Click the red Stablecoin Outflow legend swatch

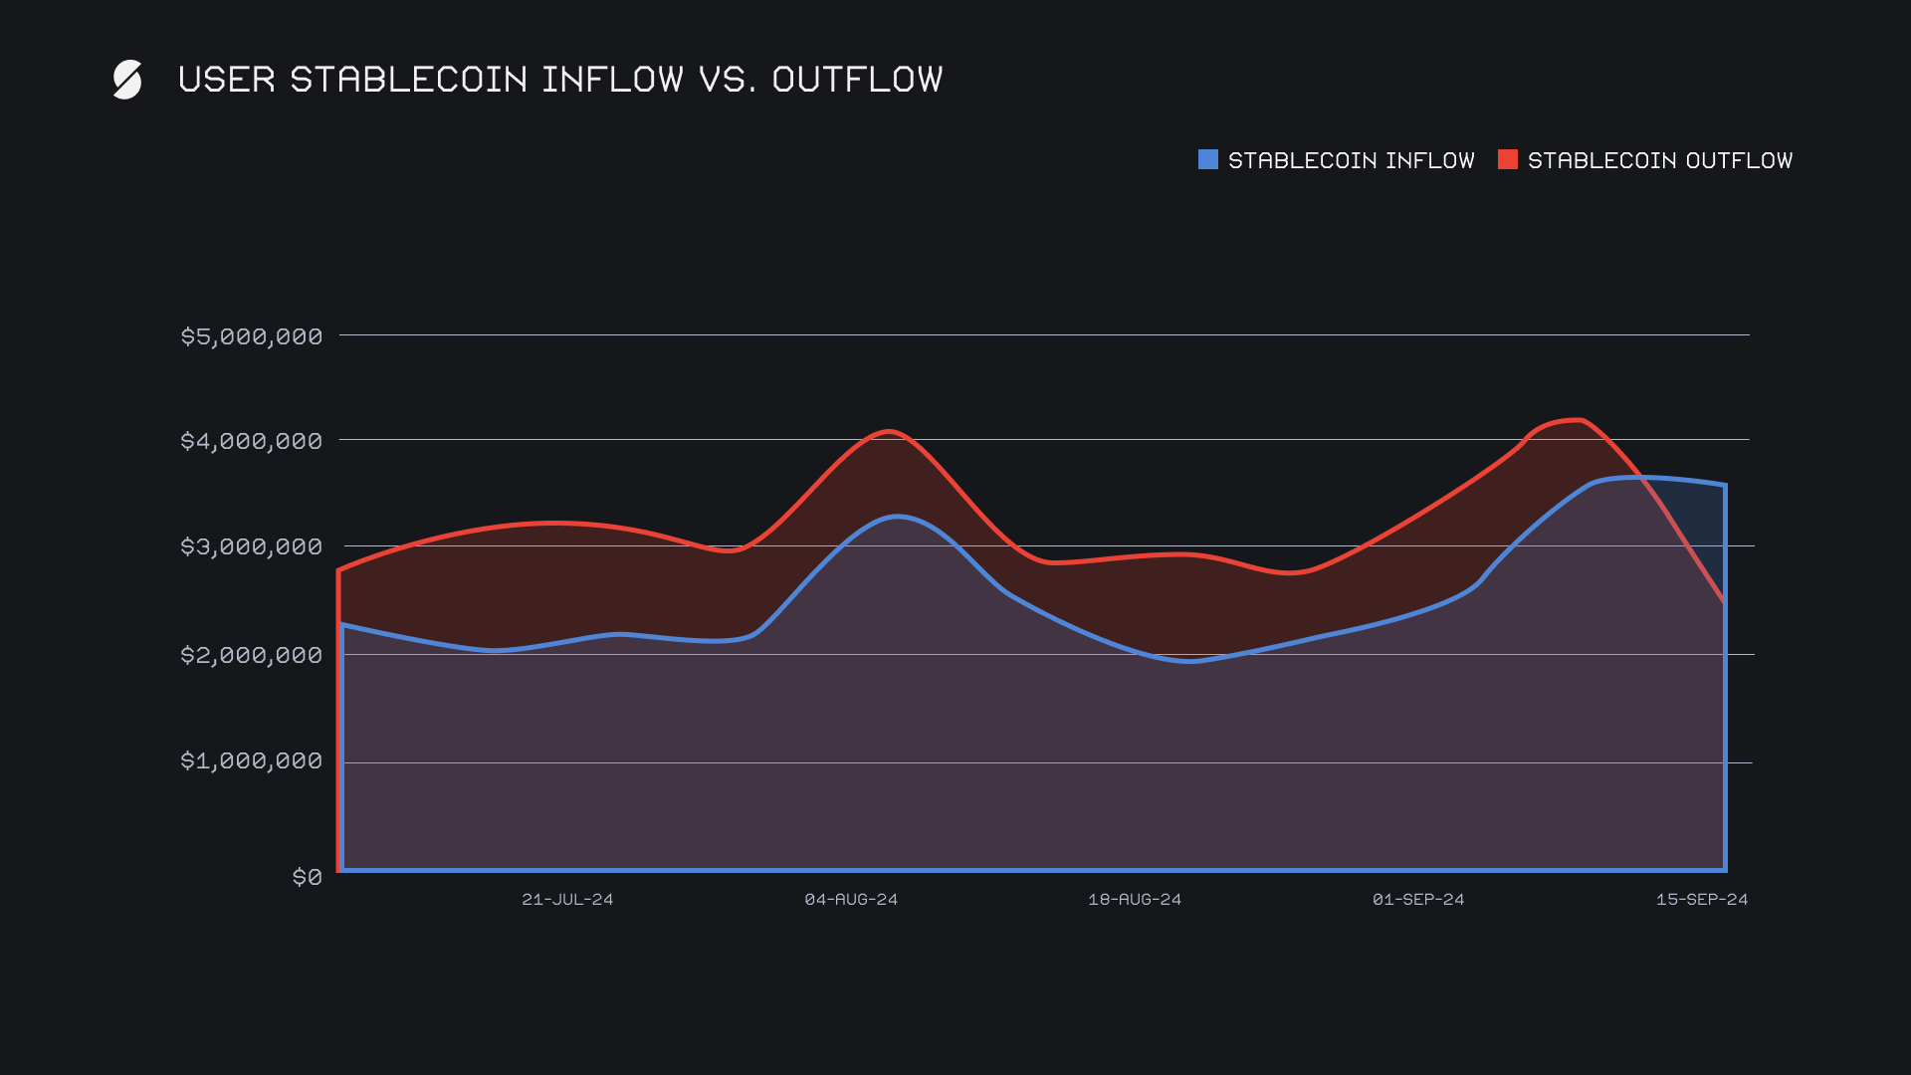tap(1507, 159)
